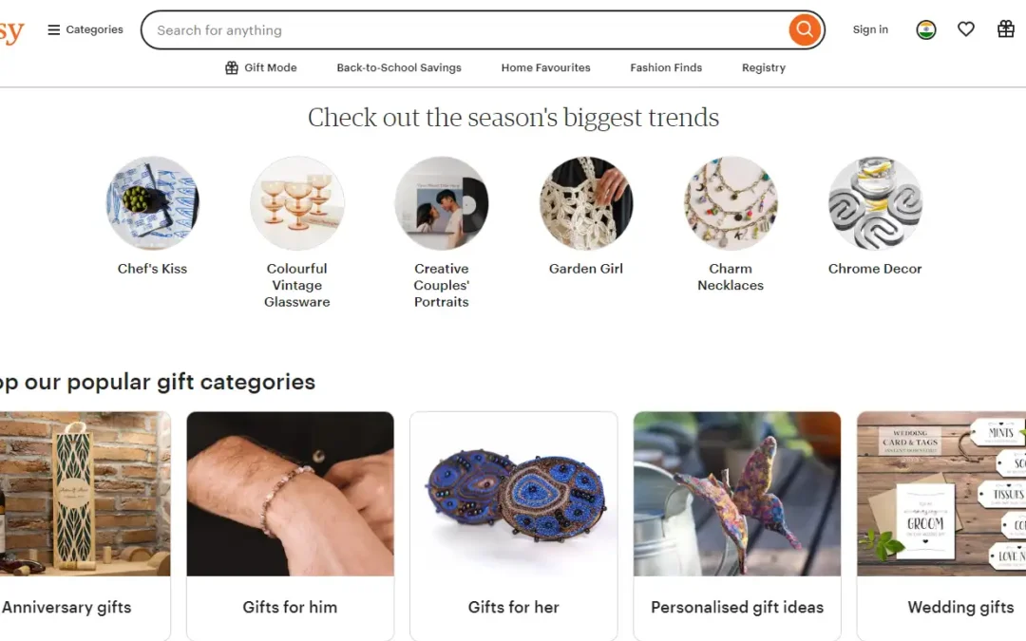Select Colourful Vintage Glassware trend image

(x=297, y=203)
